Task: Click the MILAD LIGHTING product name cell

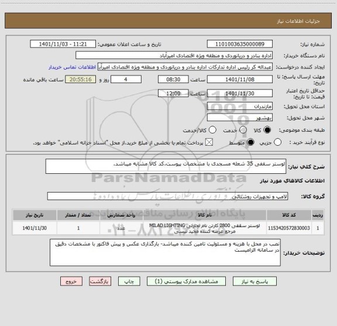Action: (x=205, y=228)
